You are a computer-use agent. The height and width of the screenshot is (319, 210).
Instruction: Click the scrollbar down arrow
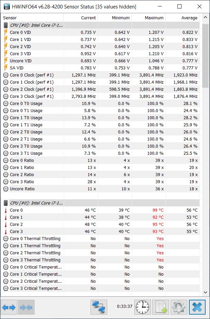[x=205, y=292]
